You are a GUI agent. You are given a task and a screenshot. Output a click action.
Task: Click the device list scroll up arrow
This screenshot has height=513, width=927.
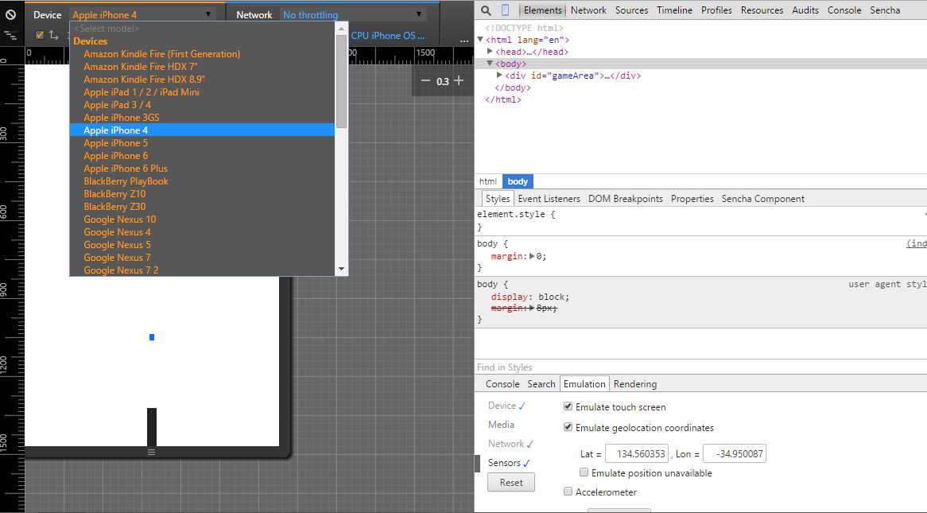coord(341,29)
